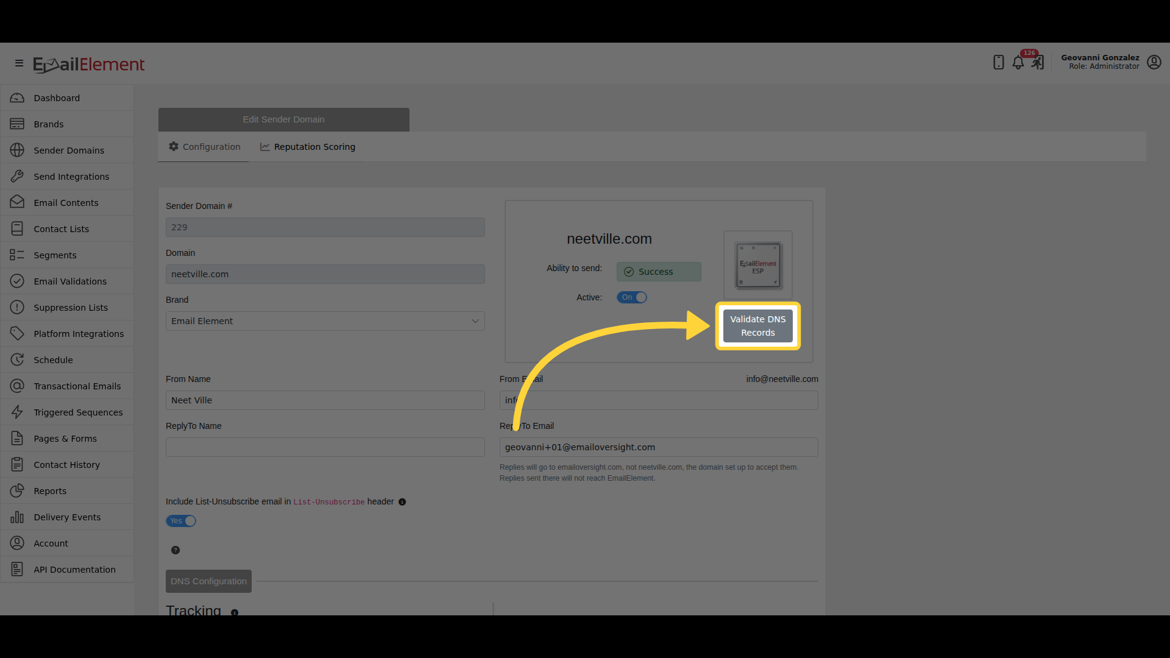Click the ReplyTo Email input field

point(659,447)
